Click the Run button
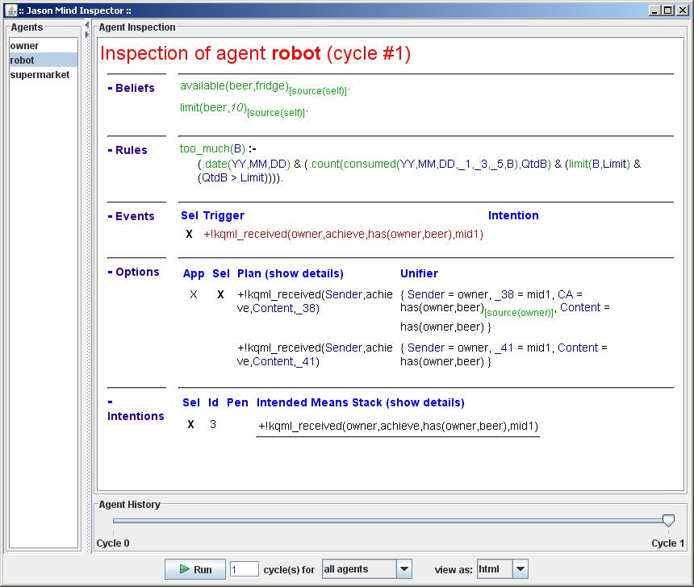Image resolution: width=694 pixels, height=587 pixels. click(x=195, y=569)
